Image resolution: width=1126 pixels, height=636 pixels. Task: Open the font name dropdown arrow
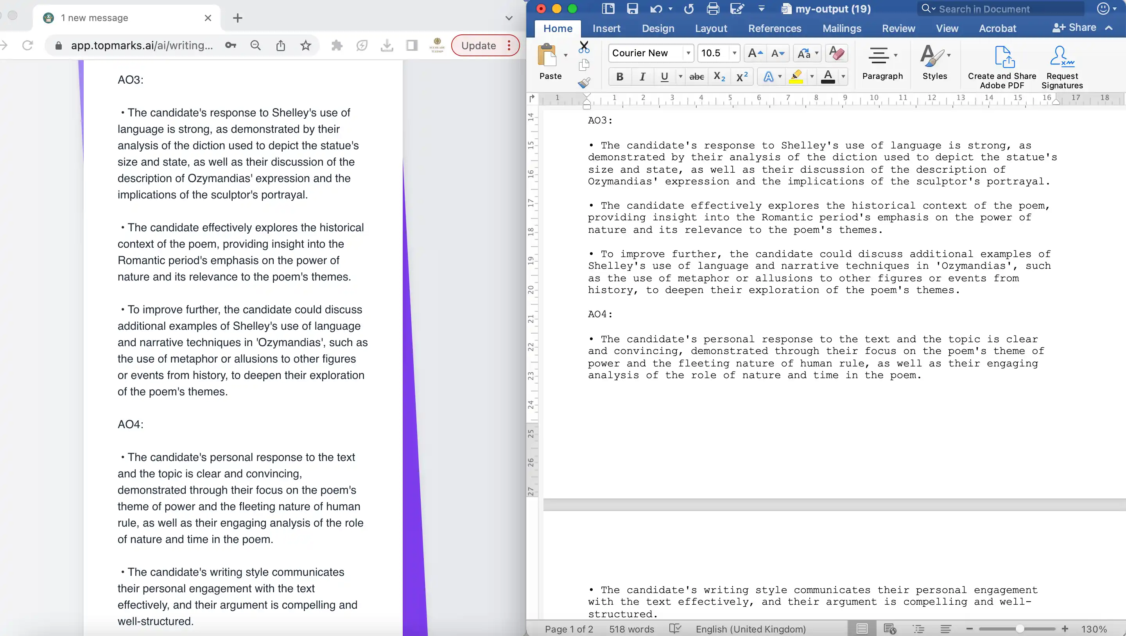(688, 53)
